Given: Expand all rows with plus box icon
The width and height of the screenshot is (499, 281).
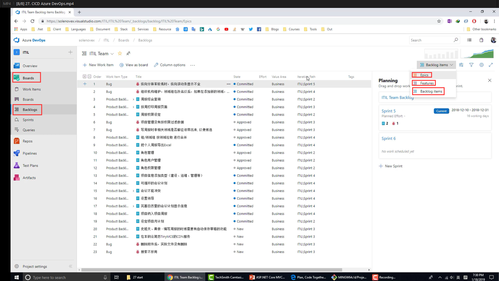Looking at the screenshot, I should [85, 77].
